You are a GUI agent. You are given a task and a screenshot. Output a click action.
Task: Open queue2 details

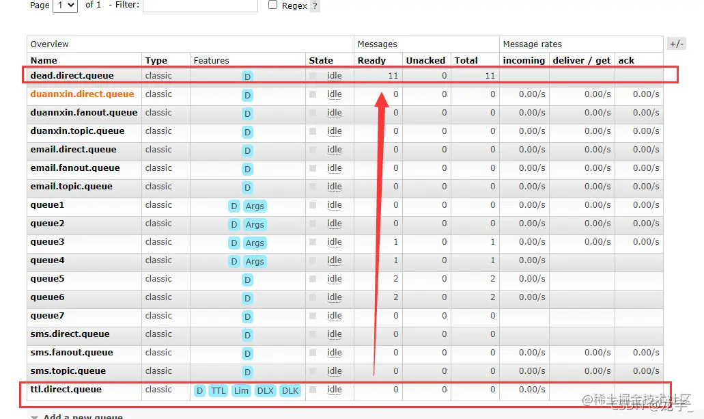point(47,223)
